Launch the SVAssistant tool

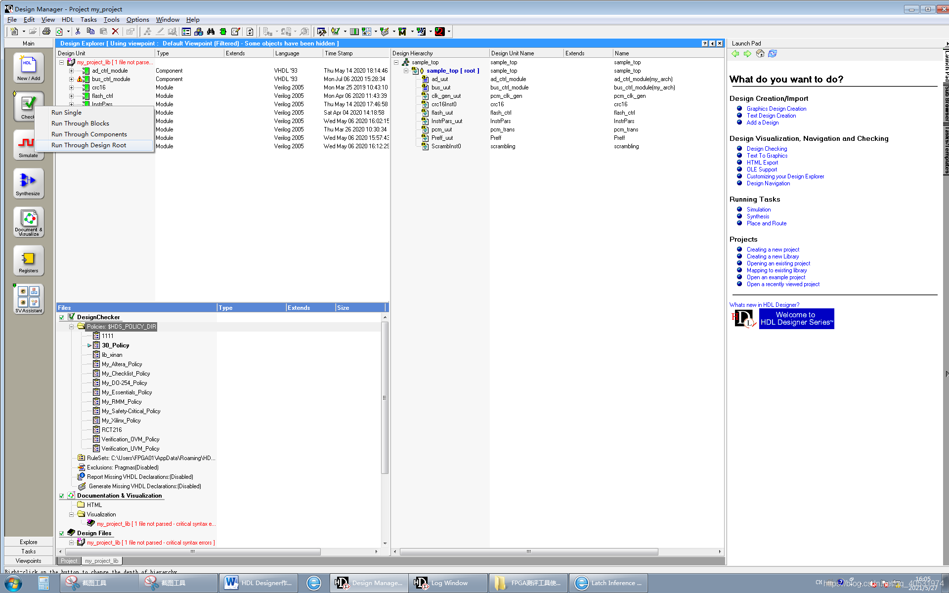[x=28, y=298]
